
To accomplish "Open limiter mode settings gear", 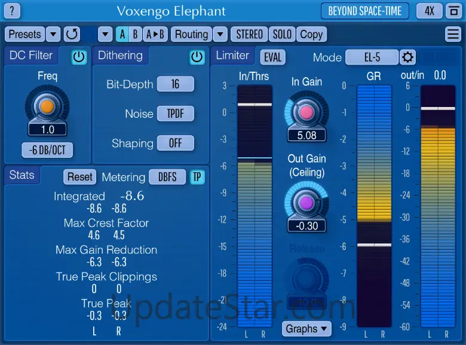I will [x=407, y=57].
